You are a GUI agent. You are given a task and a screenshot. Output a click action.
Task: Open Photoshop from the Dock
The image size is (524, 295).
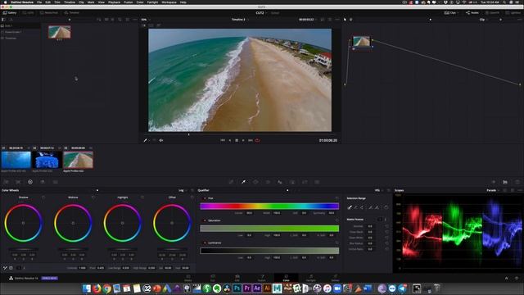[x=237, y=288]
